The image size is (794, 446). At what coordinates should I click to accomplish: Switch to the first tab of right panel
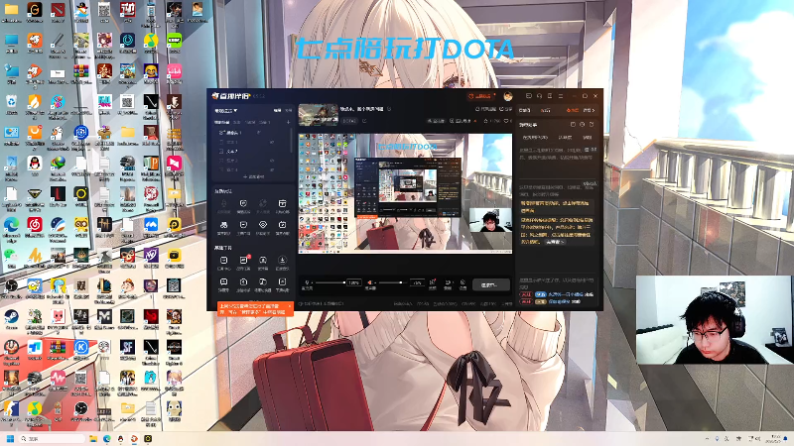[x=525, y=110]
